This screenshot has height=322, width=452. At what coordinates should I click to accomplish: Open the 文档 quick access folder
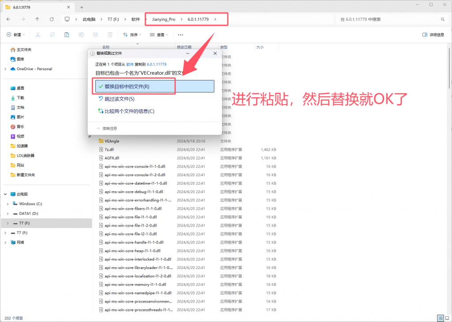click(x=17, y=107)
